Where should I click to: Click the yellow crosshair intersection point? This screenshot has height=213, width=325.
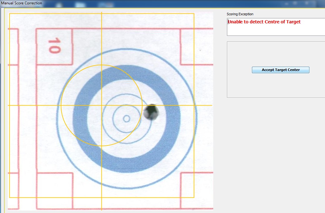pos(101,105)
